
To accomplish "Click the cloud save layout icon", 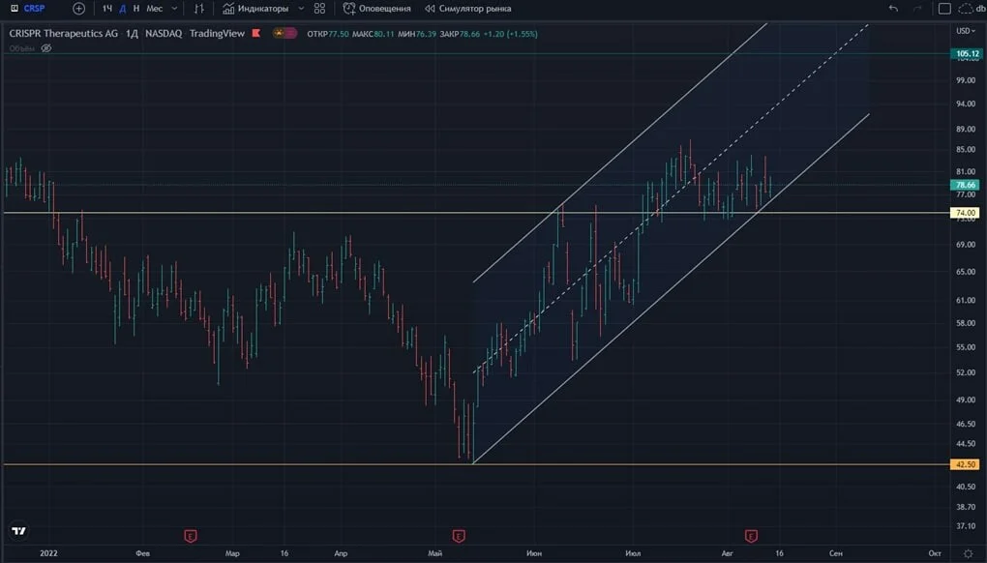I will (x=966, y=9).
